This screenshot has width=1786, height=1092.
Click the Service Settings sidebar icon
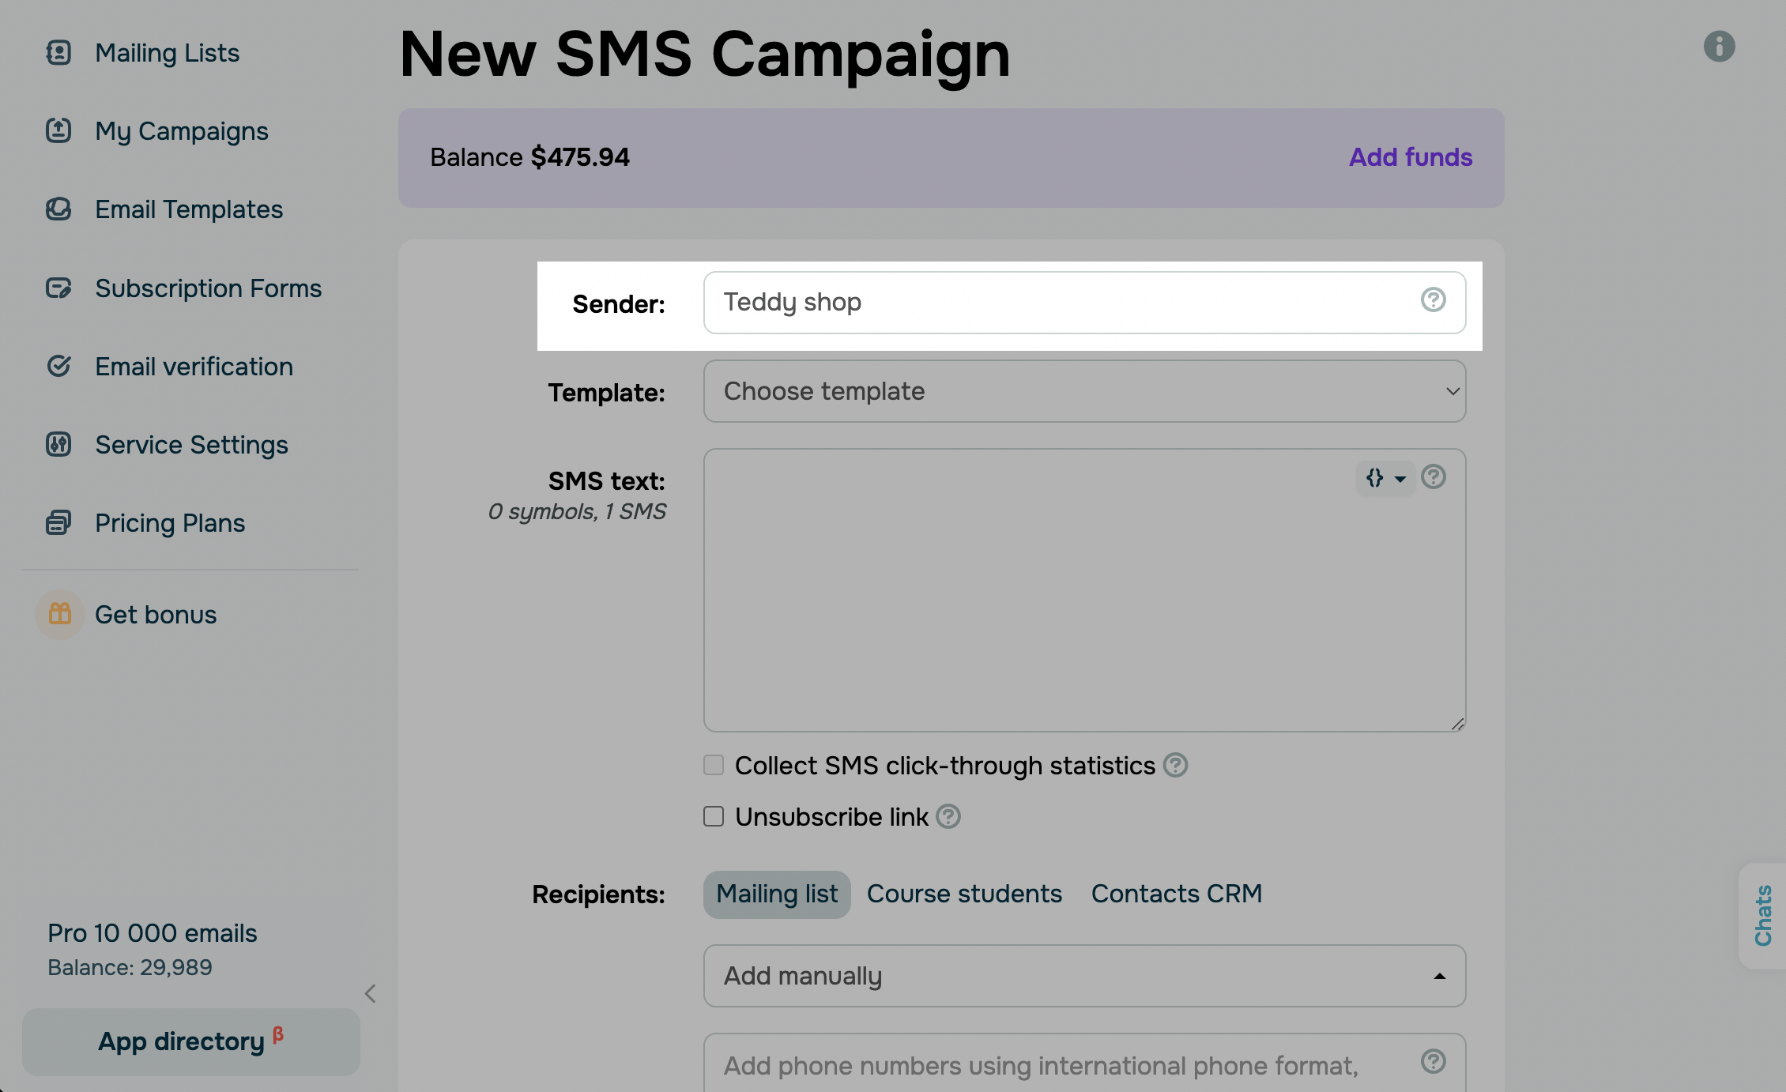(58, 445)
